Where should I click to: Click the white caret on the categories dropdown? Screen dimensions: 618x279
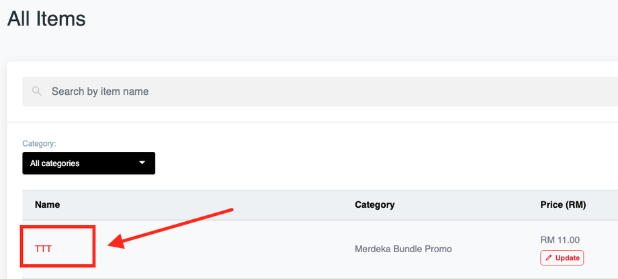point(142,163)
